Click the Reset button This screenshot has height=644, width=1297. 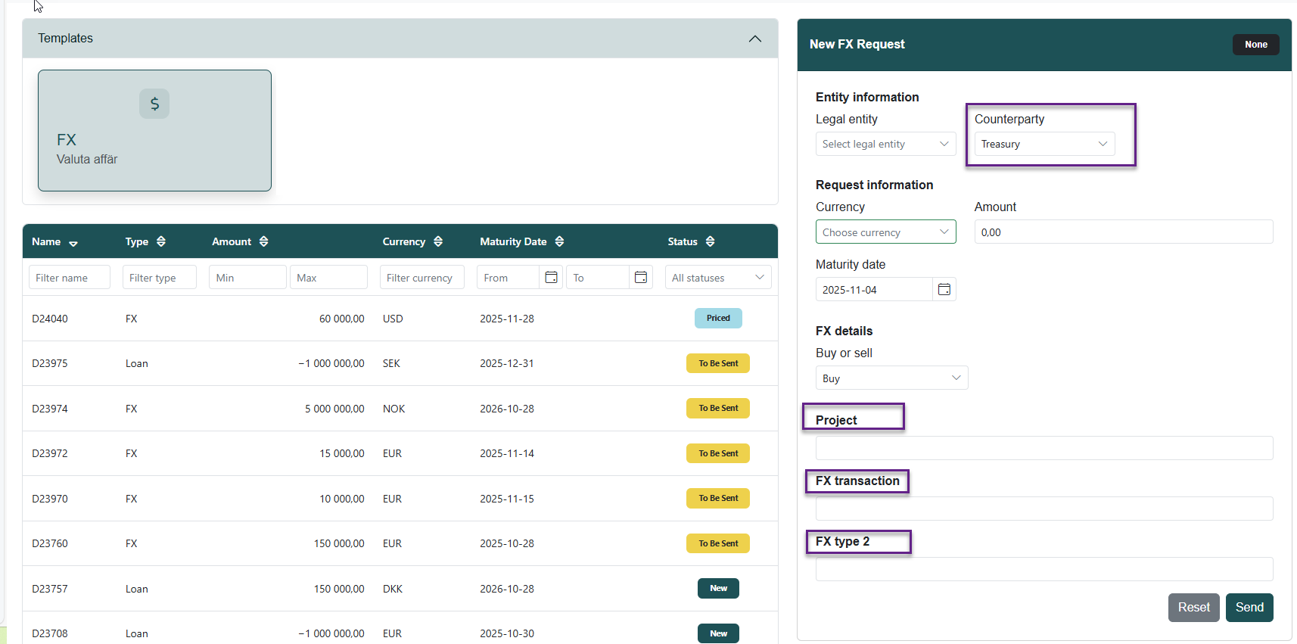tap(1194, 608)
